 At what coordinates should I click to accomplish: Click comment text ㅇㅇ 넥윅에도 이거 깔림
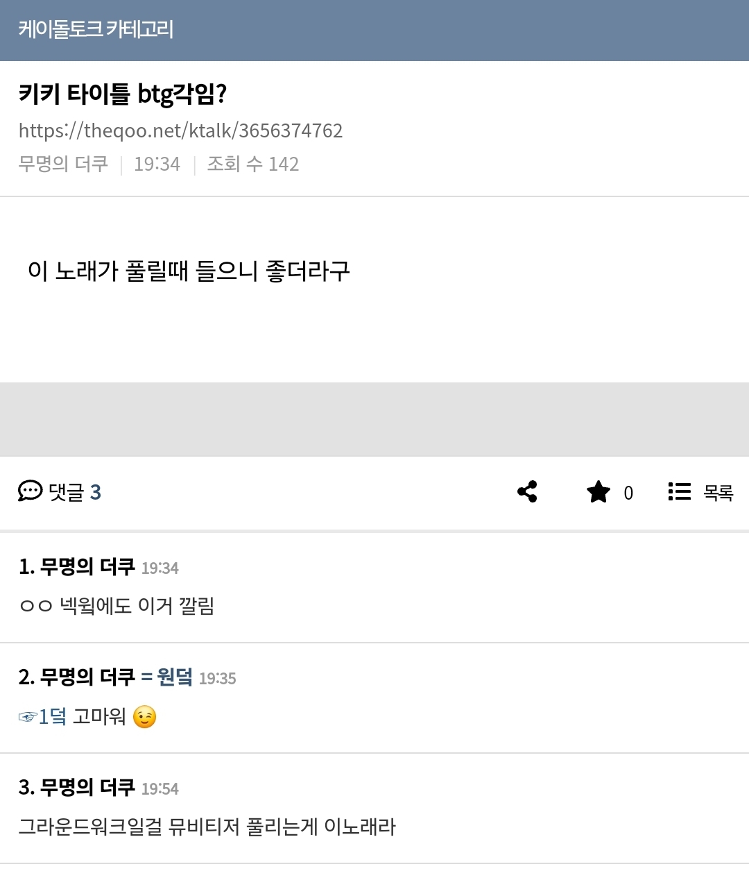(117, 606)
